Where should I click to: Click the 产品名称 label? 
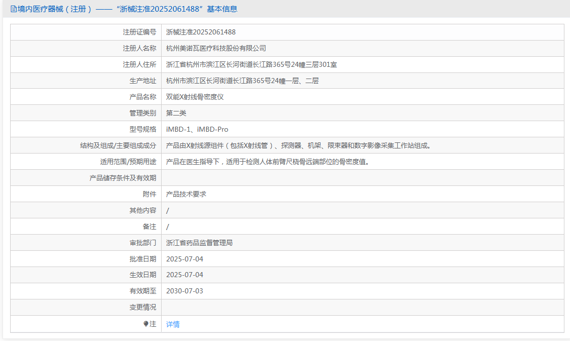143,97
